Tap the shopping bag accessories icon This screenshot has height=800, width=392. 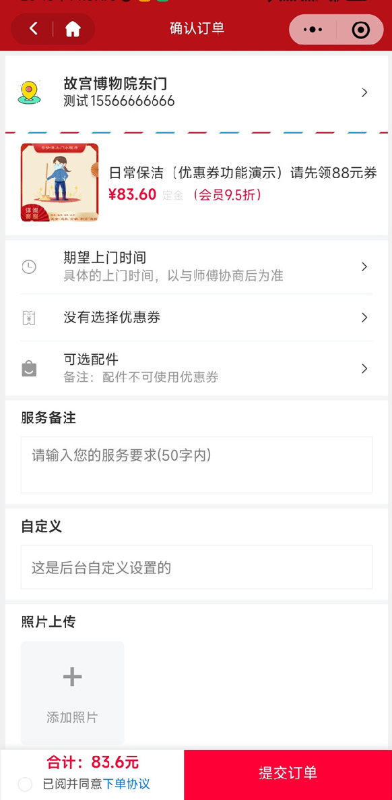pyautogui.click(x=29, y=368)
